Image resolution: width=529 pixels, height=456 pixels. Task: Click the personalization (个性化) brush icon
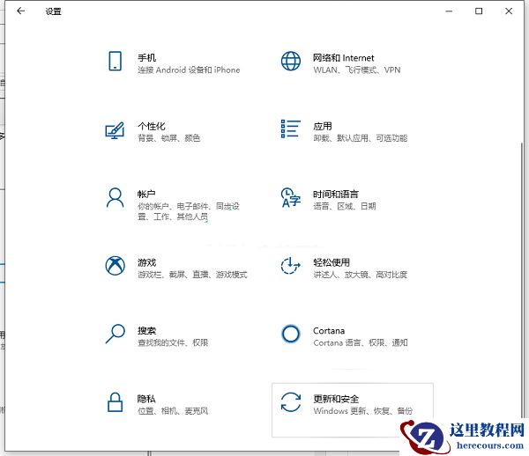pyautogui.click(x=115, y=130)
